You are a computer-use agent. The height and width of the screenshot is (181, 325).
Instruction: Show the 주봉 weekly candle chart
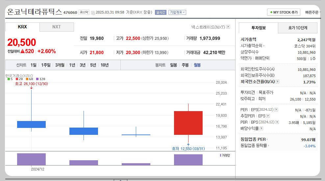pos(185,65)
